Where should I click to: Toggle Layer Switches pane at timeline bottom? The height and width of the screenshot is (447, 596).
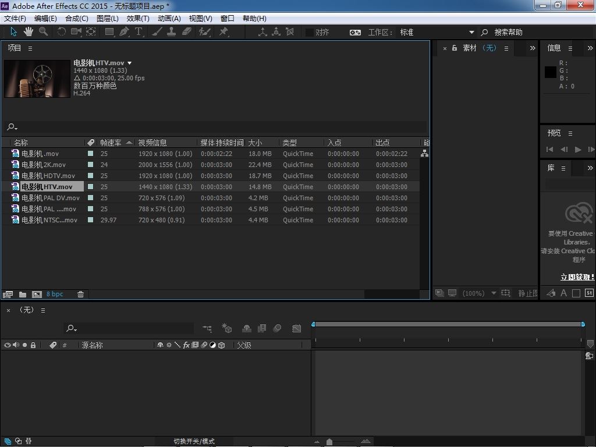[8, 441]
